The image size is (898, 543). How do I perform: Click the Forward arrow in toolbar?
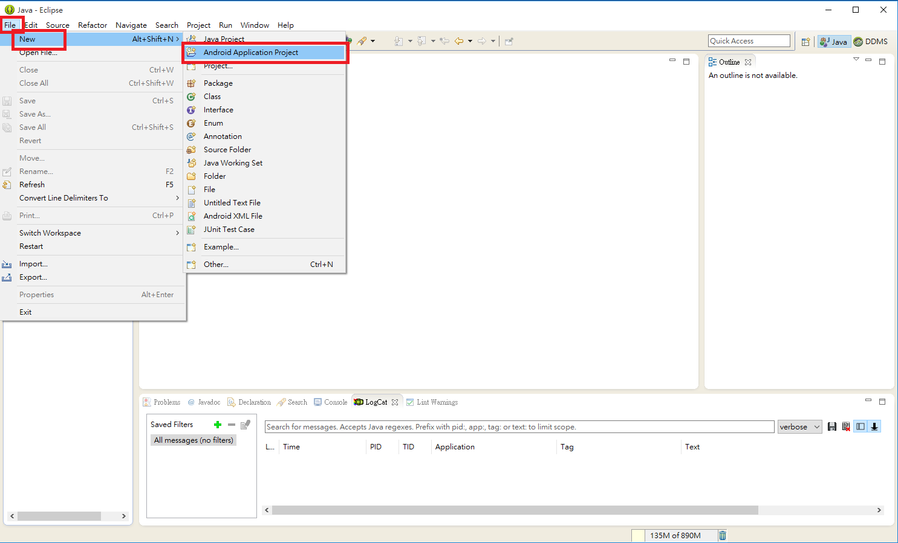pyautogui.click(x=482, y=41)
